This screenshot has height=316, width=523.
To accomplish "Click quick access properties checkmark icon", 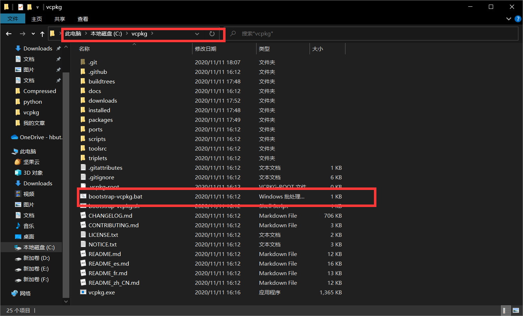I will coord(21,7).
